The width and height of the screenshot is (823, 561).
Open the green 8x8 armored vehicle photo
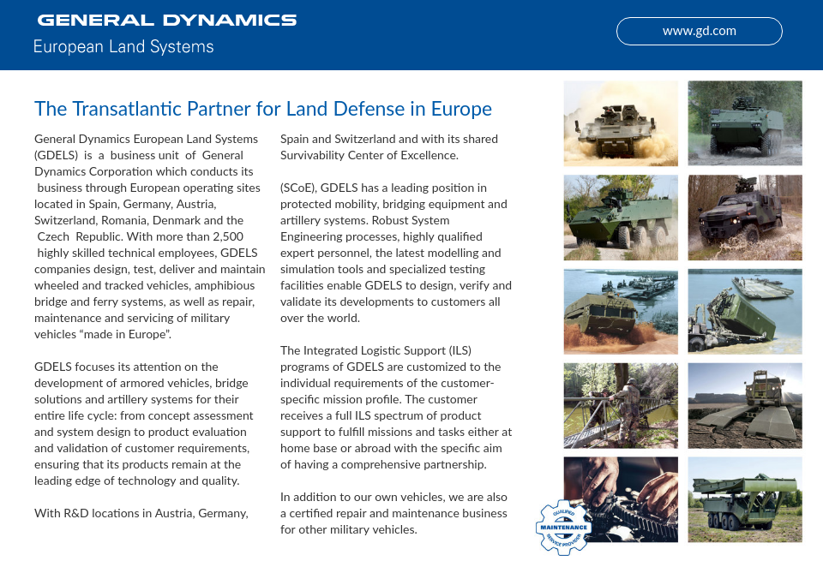point(744,123)
